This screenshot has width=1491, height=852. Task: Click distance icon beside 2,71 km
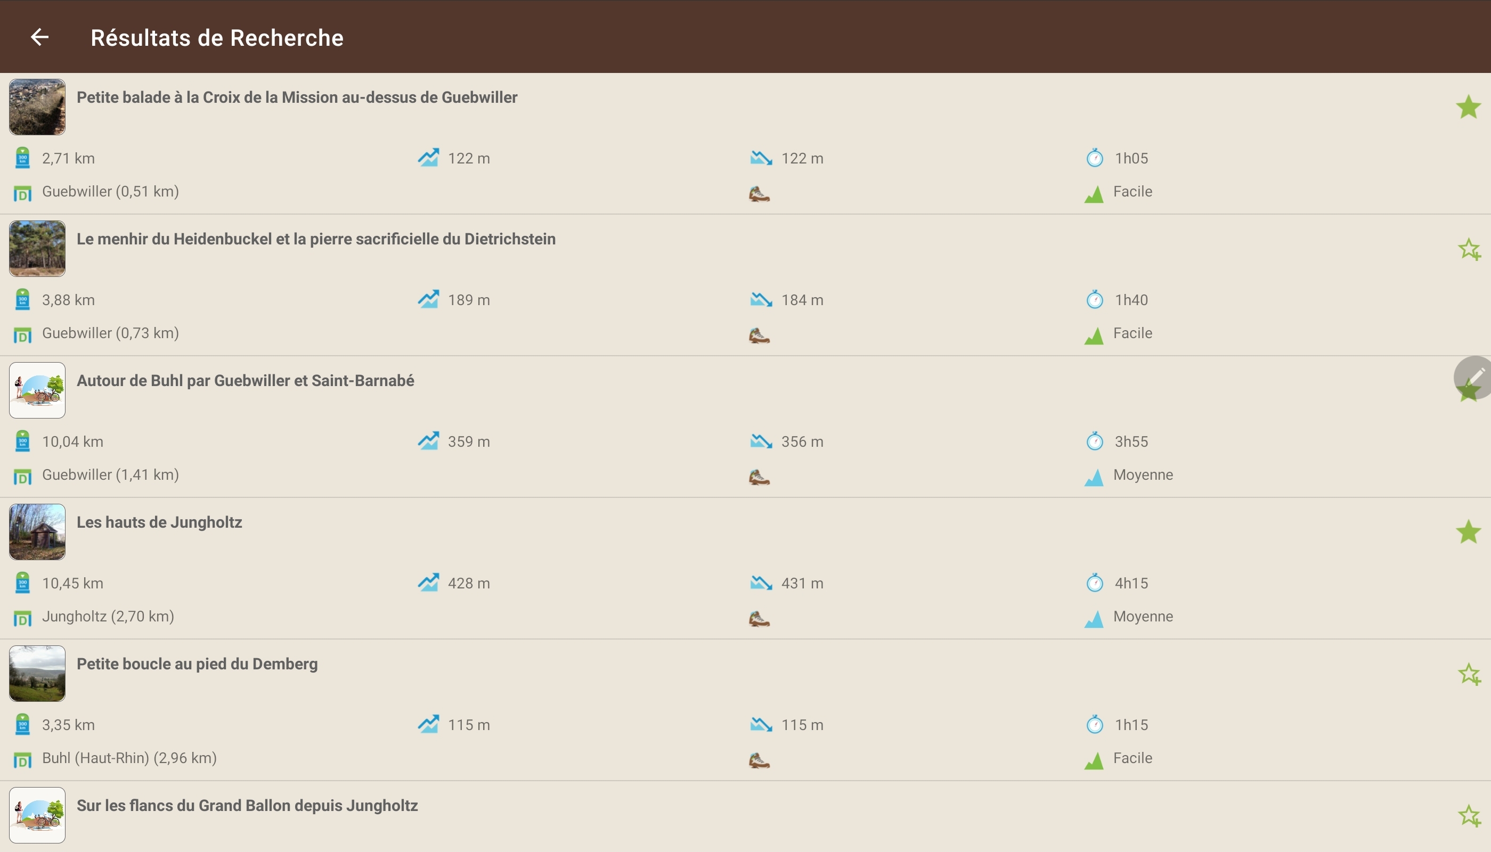pos(22,158)
